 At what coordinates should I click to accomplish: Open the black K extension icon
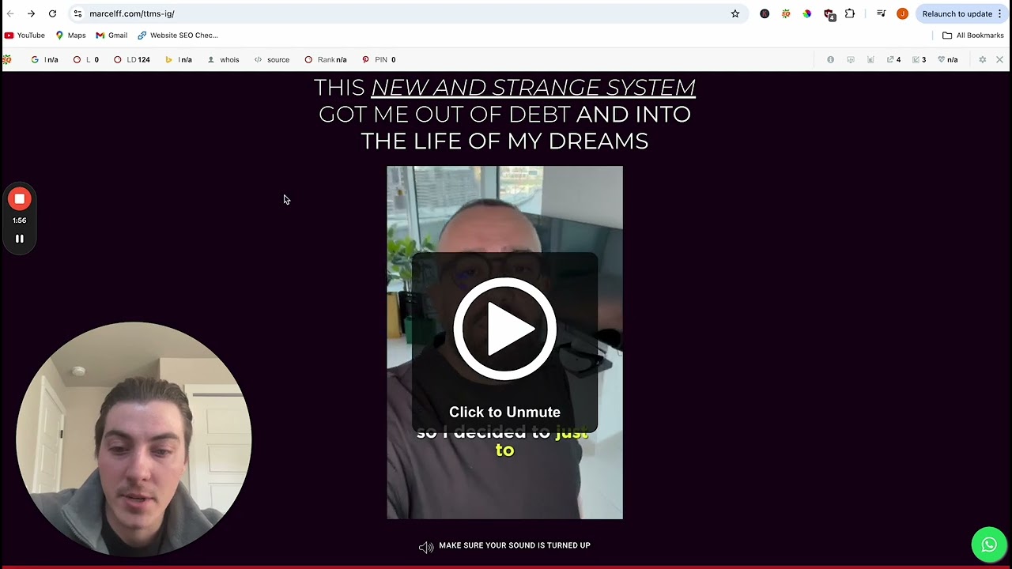[x=765, y=13]
